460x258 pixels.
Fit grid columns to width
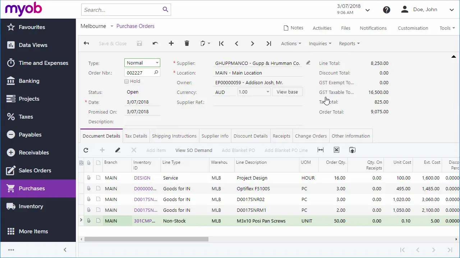pyautogui.click(x=321, y=150)
